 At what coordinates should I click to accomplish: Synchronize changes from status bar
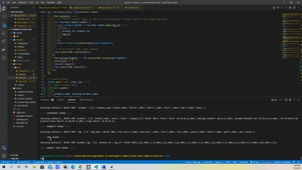[14, 162]
